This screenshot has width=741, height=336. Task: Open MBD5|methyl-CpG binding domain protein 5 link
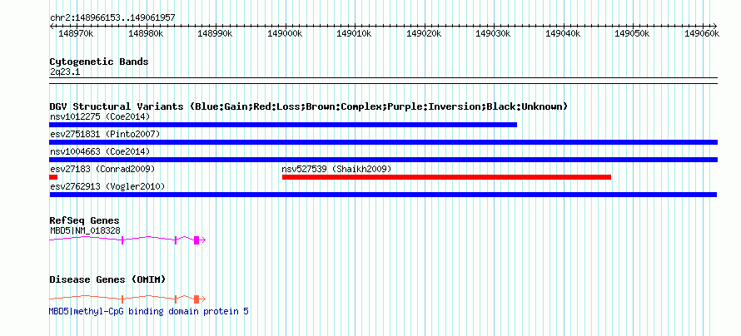pos(149,311)
